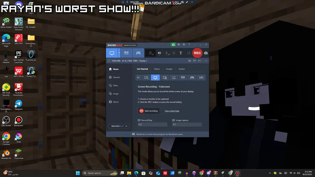Select the Game recording mode gamepad icon
The width and height of the screenshot is (315, 177).
click(138, 53)
